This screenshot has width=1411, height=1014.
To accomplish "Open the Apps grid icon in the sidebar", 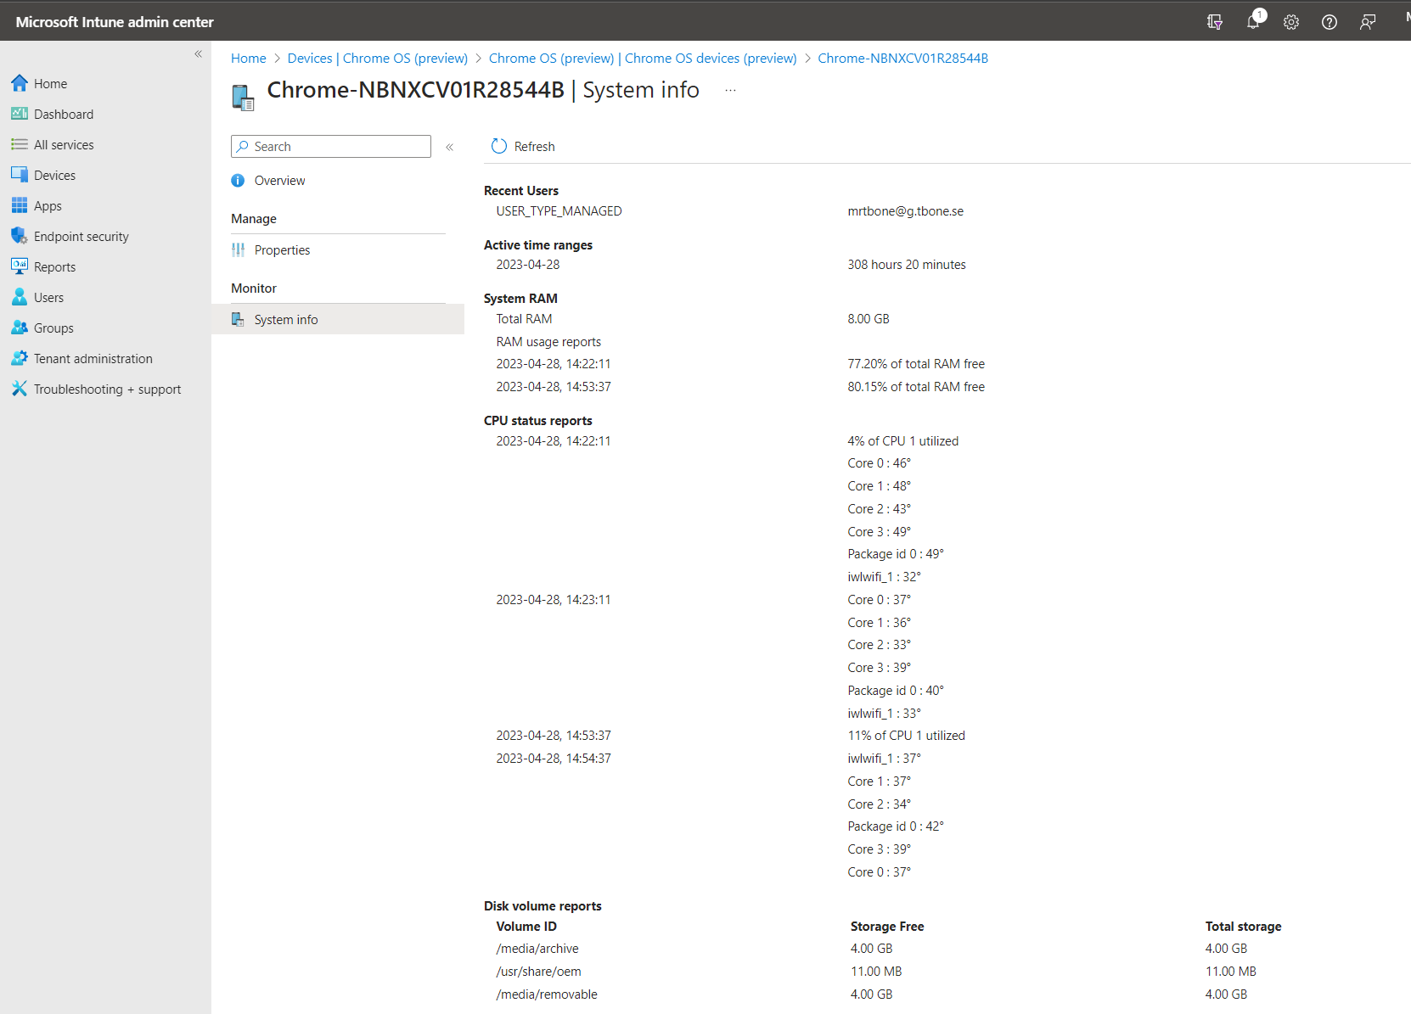I will tap(19, 205).
